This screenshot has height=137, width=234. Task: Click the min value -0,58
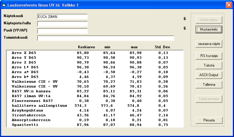109,72
